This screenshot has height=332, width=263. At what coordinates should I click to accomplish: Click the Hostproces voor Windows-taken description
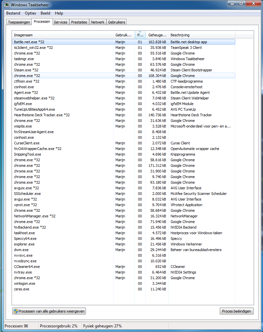tap(196, 233)
